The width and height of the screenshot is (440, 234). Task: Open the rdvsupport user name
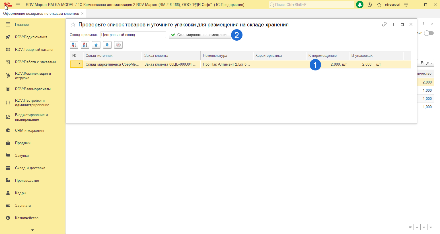click(392, 5)
